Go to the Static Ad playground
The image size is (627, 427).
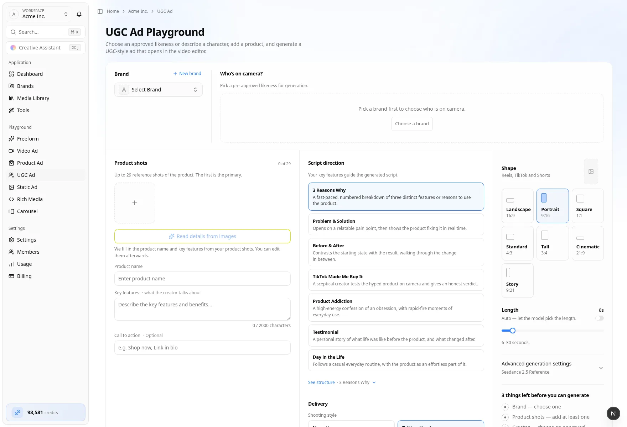click(x=46, y=187)
